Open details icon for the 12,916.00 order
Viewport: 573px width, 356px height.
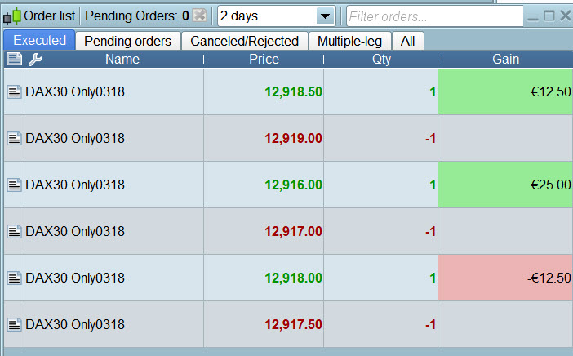(x=14, y=185)
